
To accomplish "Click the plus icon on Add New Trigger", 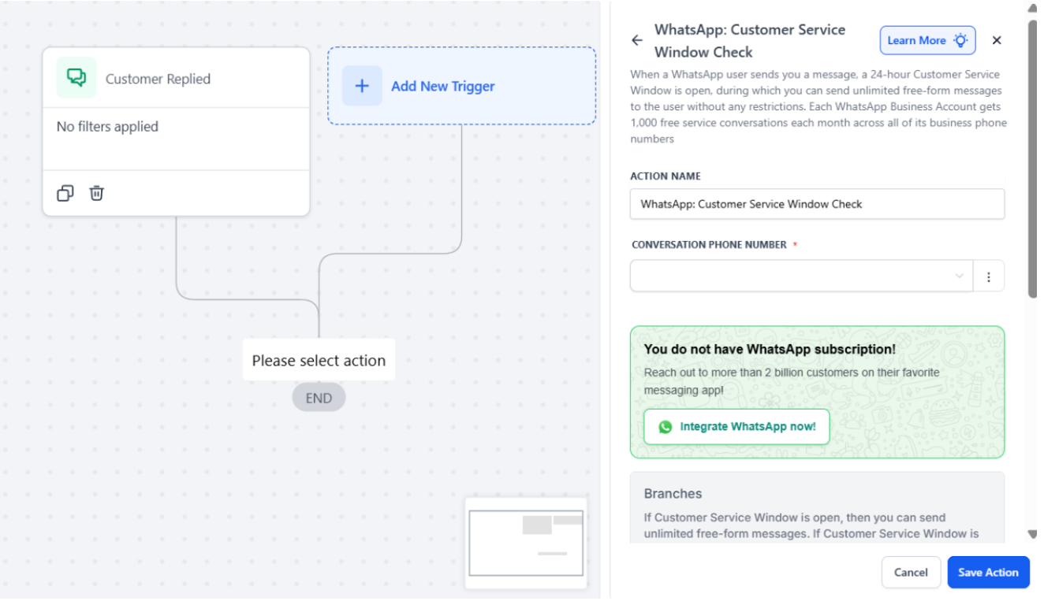I will click(362, 86).
